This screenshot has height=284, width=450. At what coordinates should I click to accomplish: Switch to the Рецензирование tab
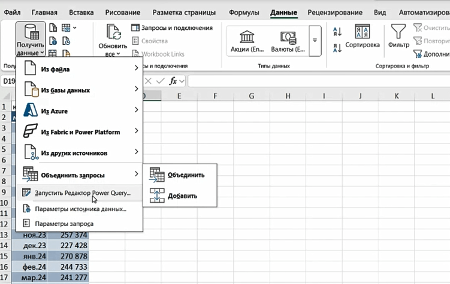(335, 13)
